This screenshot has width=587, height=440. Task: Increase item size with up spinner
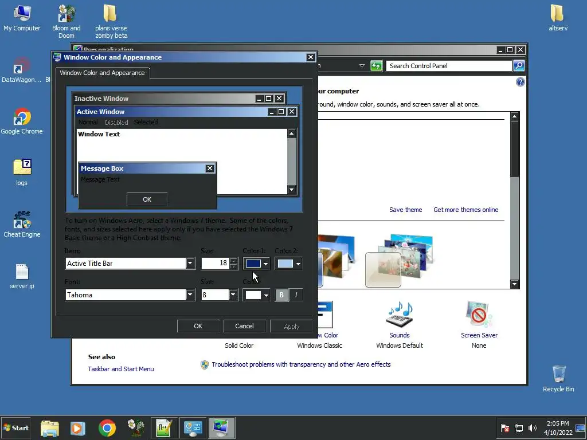[x=234, y=261]
